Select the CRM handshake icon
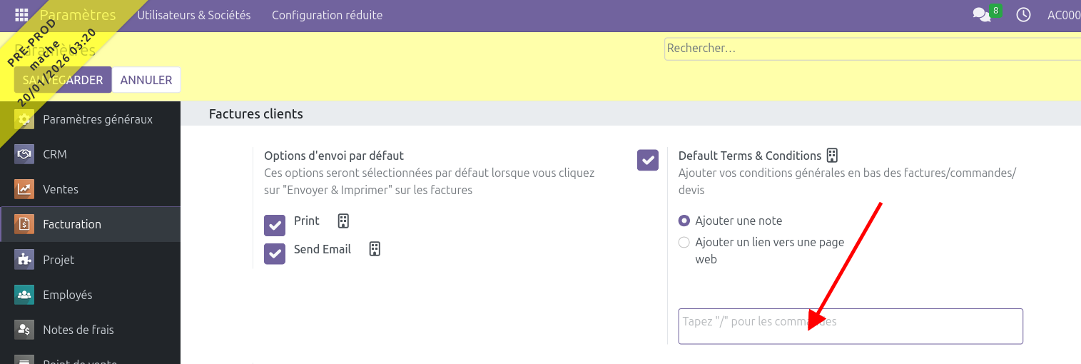This screenshot has width=1081, height=364. [x=24, y=154]
